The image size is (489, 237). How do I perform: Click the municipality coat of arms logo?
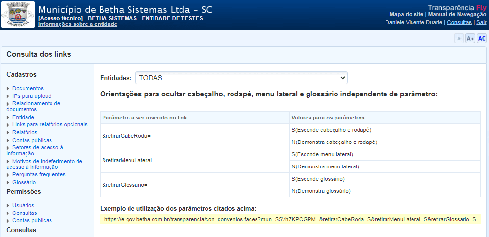18,15
